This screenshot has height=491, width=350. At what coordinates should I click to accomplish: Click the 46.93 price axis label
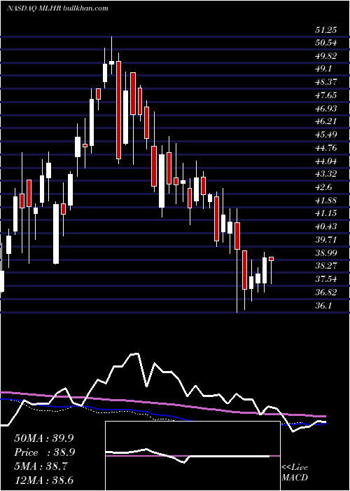pyautogui.click(x=326, y=109)
